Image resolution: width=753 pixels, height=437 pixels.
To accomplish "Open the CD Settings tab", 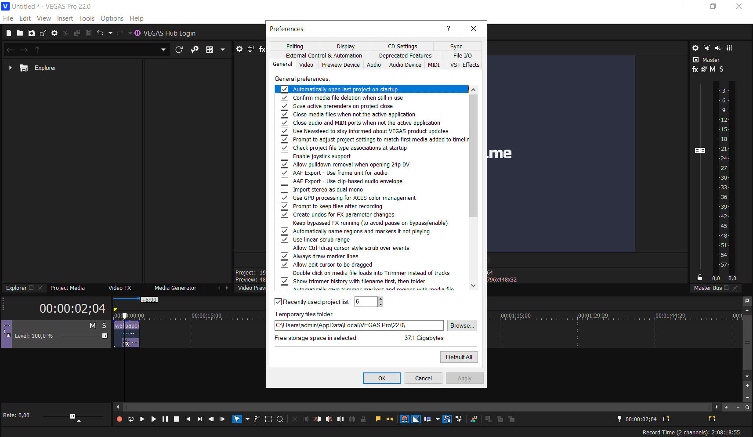I will click(402, 46).
